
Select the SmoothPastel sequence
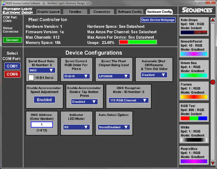pos(194,48)
